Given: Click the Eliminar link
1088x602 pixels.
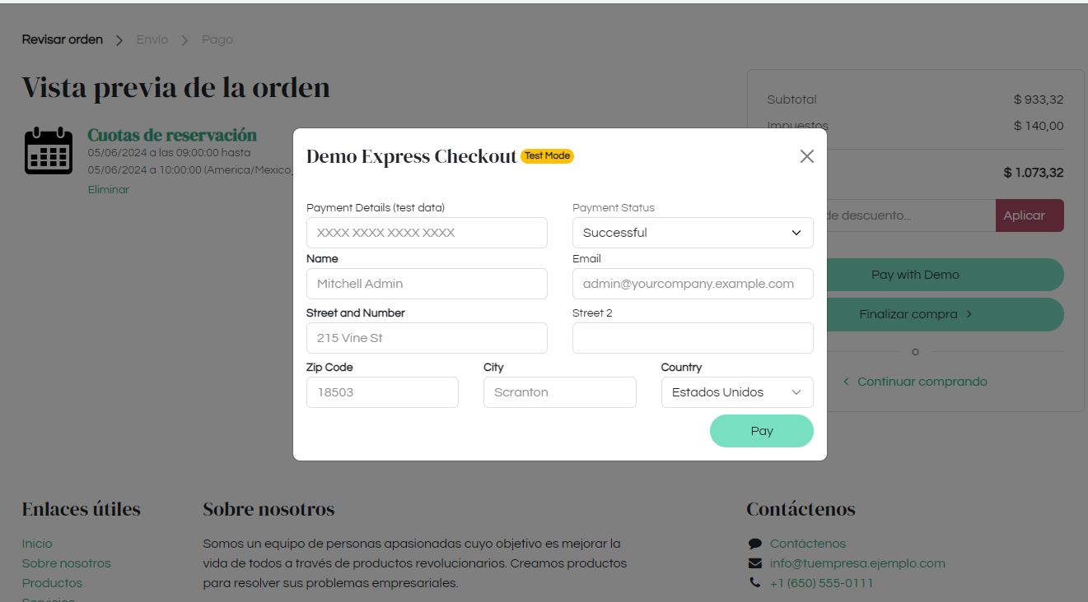Looking at the screenshot, I should click(109, 189).
